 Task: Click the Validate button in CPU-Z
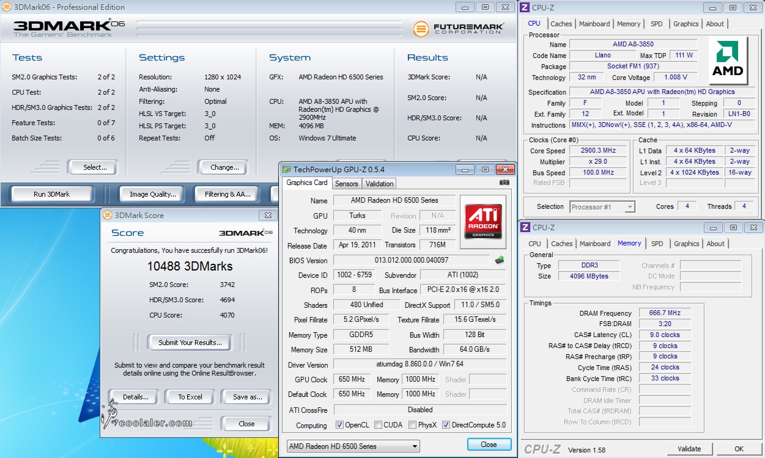click(689, 449)
